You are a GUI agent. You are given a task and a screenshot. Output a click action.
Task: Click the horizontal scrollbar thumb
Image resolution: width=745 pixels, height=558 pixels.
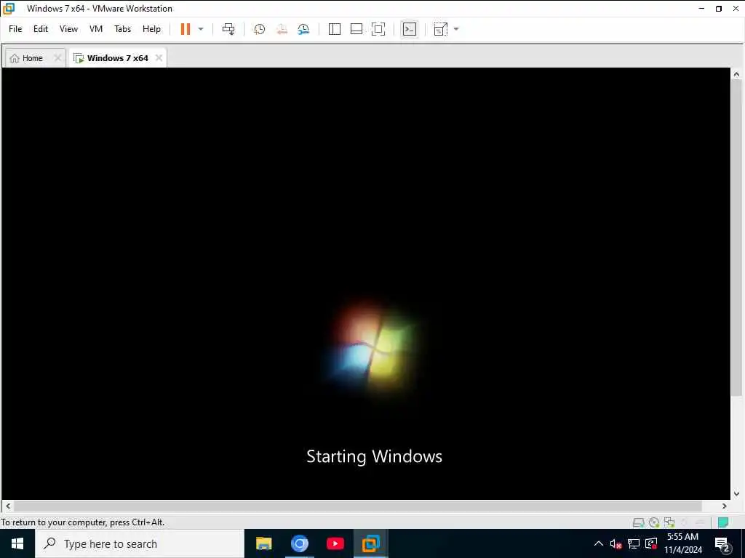[357, 506]
